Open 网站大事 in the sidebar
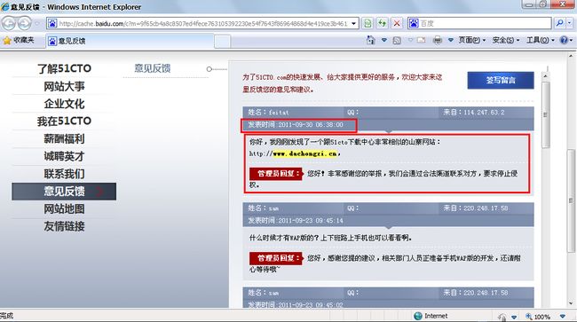 [64, 86]
